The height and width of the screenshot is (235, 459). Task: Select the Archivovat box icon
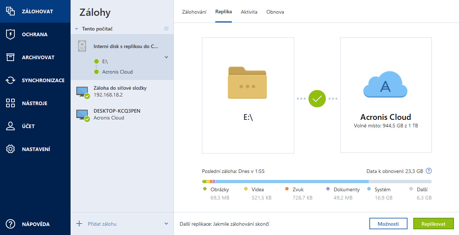[10, 57]
